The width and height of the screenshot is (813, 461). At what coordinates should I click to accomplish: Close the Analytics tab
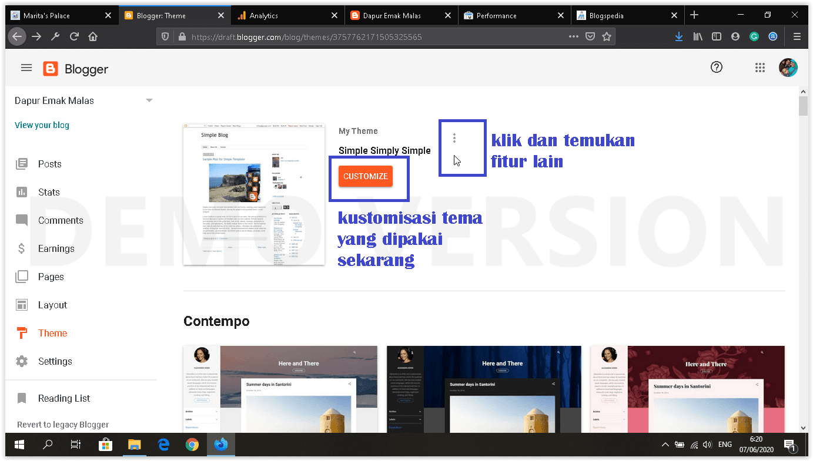click(x=334, y=15)
